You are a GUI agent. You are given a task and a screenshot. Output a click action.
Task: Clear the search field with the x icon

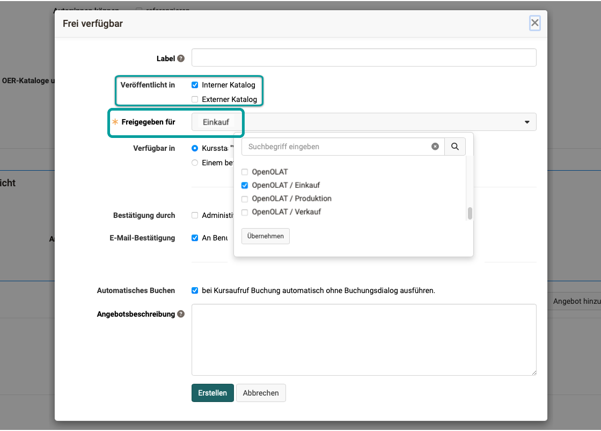[x=435, y=147]
